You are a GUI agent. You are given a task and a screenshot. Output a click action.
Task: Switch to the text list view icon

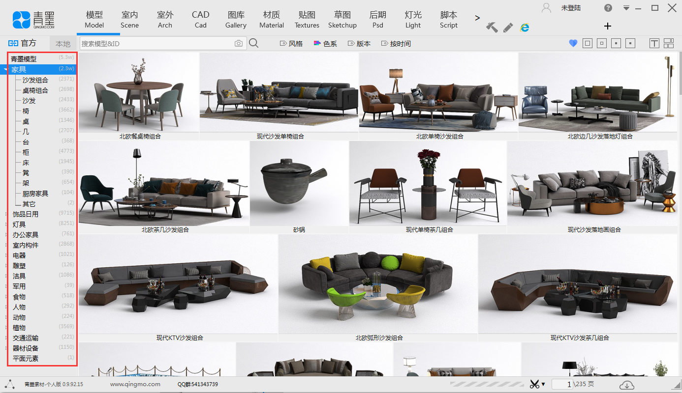(654, 44)
